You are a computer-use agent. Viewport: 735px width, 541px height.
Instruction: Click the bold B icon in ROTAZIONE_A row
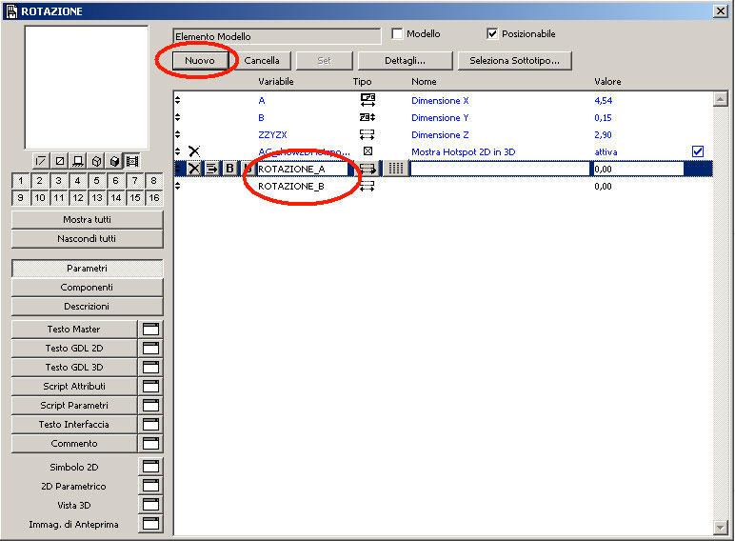(x=229, y=169)
